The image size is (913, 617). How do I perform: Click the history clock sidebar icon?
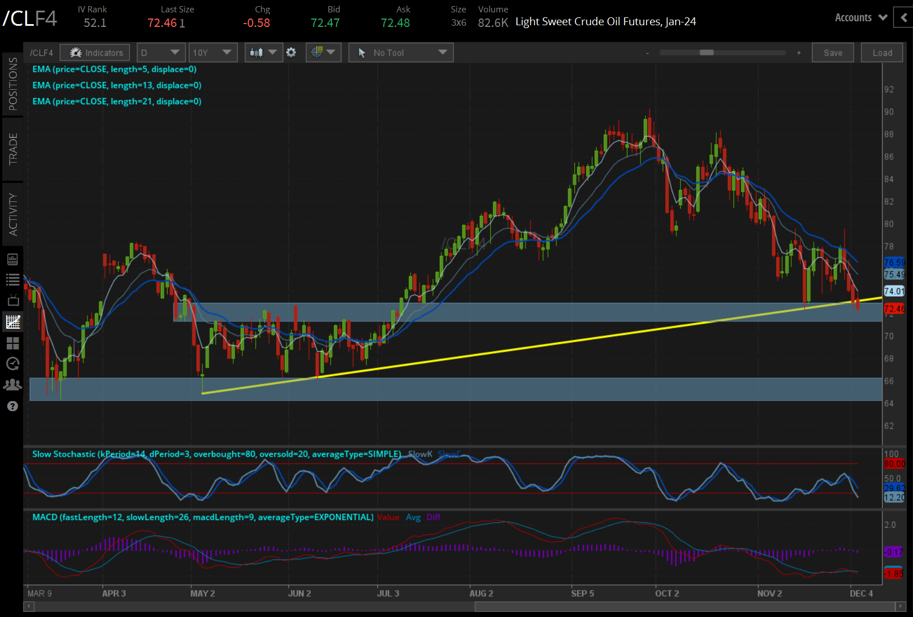click(12, 364)
